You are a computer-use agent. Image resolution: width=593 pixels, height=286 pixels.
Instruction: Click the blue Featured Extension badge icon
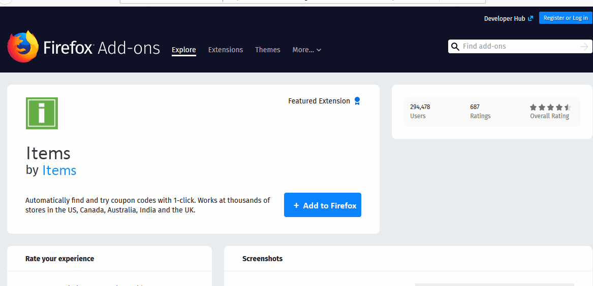tap(357, 101)
